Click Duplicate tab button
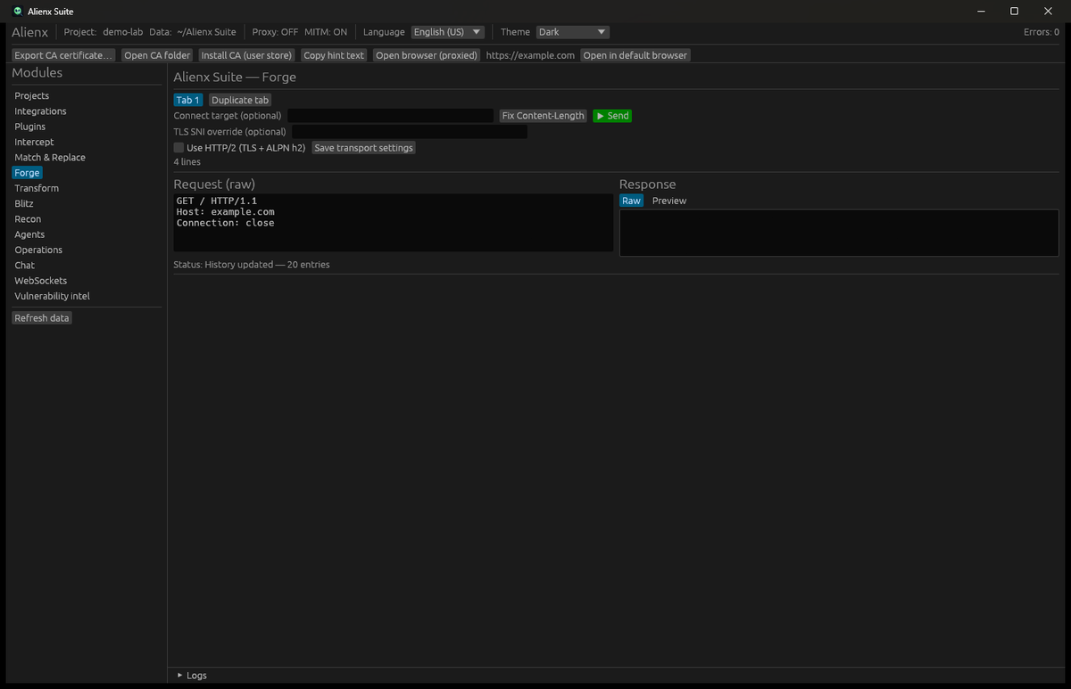This screenshot has width=1071, height=689. pos(240,101)
